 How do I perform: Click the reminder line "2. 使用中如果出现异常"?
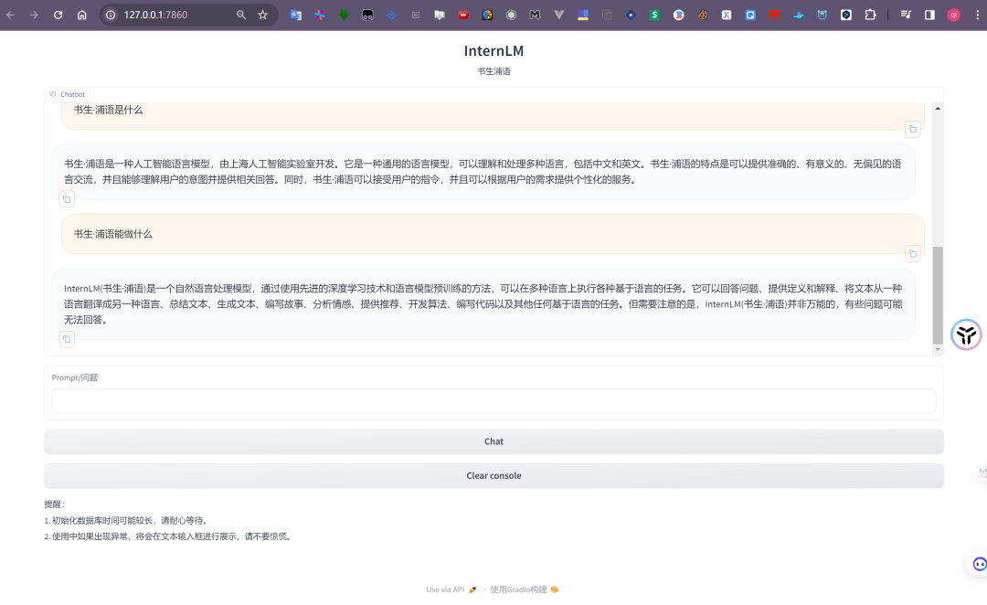pyautogui.click(x=167, y=536)
